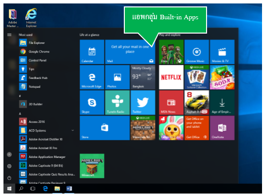The height and width of the screenshot is (196, 265).
Task: Launch the Netflix tile
Action: (171, 77)
